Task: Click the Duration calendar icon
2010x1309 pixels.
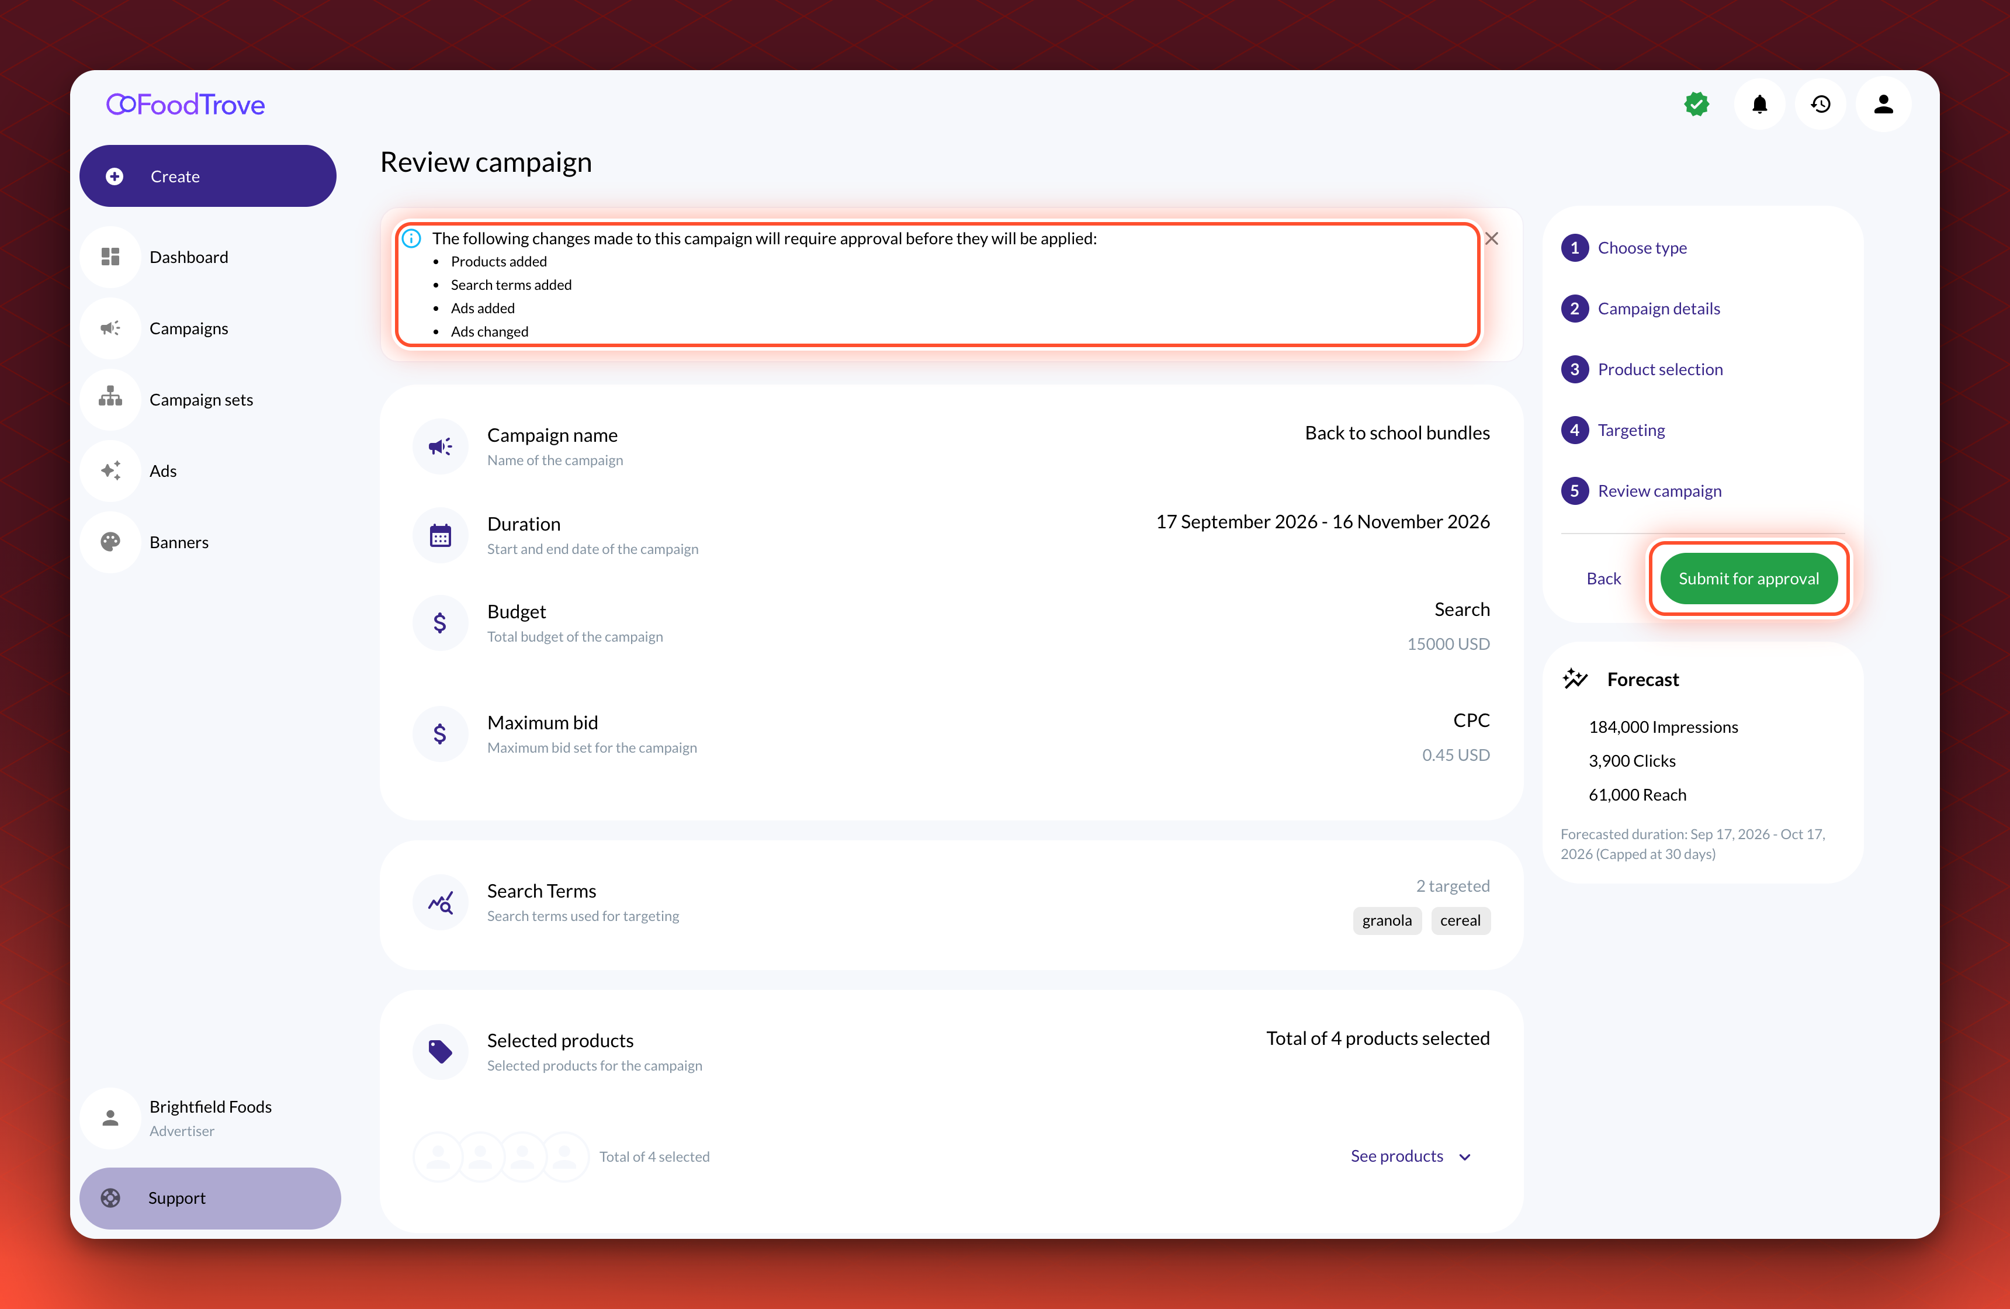Action: [440, 535]
